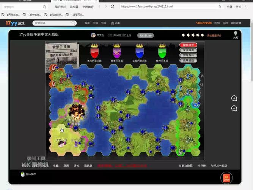
Task: Open the 免费辅助 browser menu
Action: click(88, 7)
